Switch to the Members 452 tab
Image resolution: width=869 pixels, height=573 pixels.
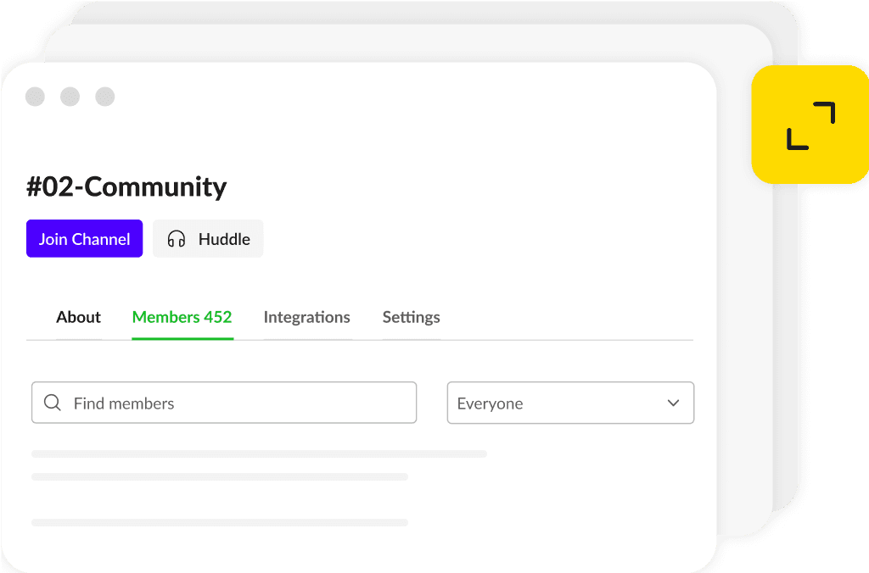pyautogui.click(x=182, y=317)
